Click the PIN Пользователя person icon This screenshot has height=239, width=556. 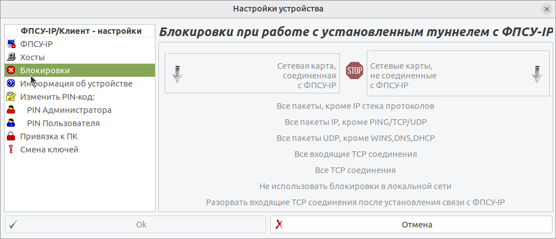11,123
